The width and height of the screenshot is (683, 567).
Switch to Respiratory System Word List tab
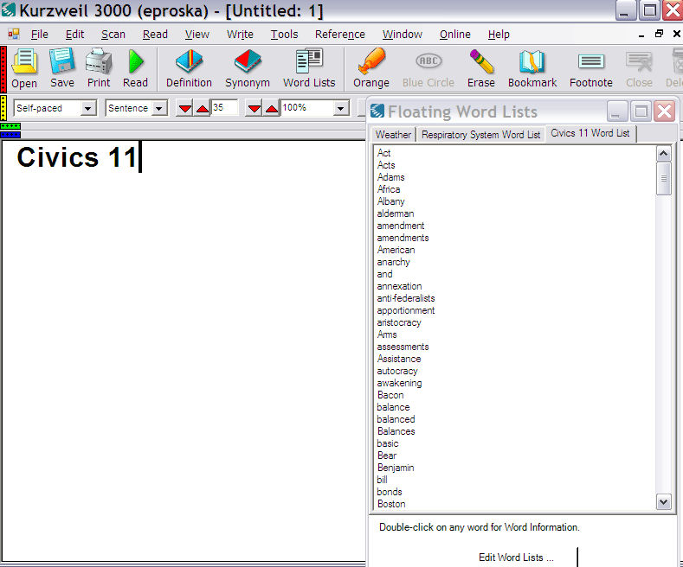point(481,135)
